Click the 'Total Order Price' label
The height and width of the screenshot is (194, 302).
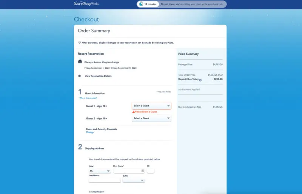pyautogui.click(x=187, y=75)
